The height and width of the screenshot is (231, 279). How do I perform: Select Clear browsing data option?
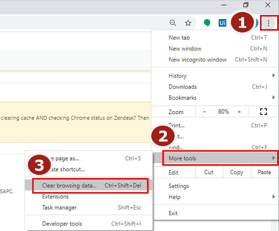click(x=91, y=186)
